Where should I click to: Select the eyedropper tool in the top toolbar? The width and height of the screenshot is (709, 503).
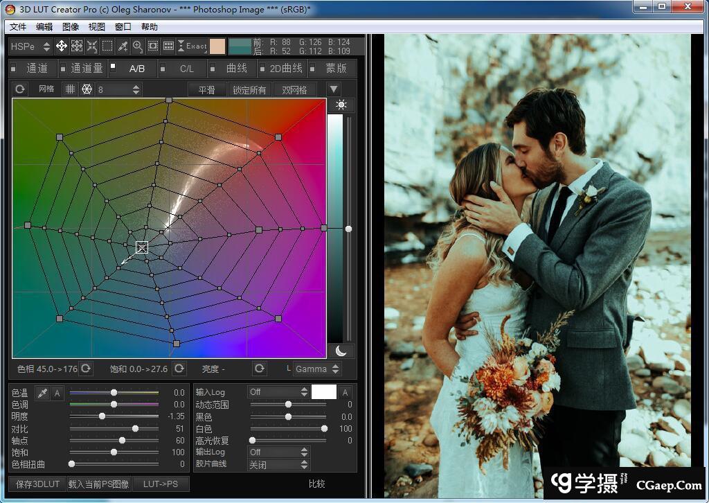[x=123, y=46]
